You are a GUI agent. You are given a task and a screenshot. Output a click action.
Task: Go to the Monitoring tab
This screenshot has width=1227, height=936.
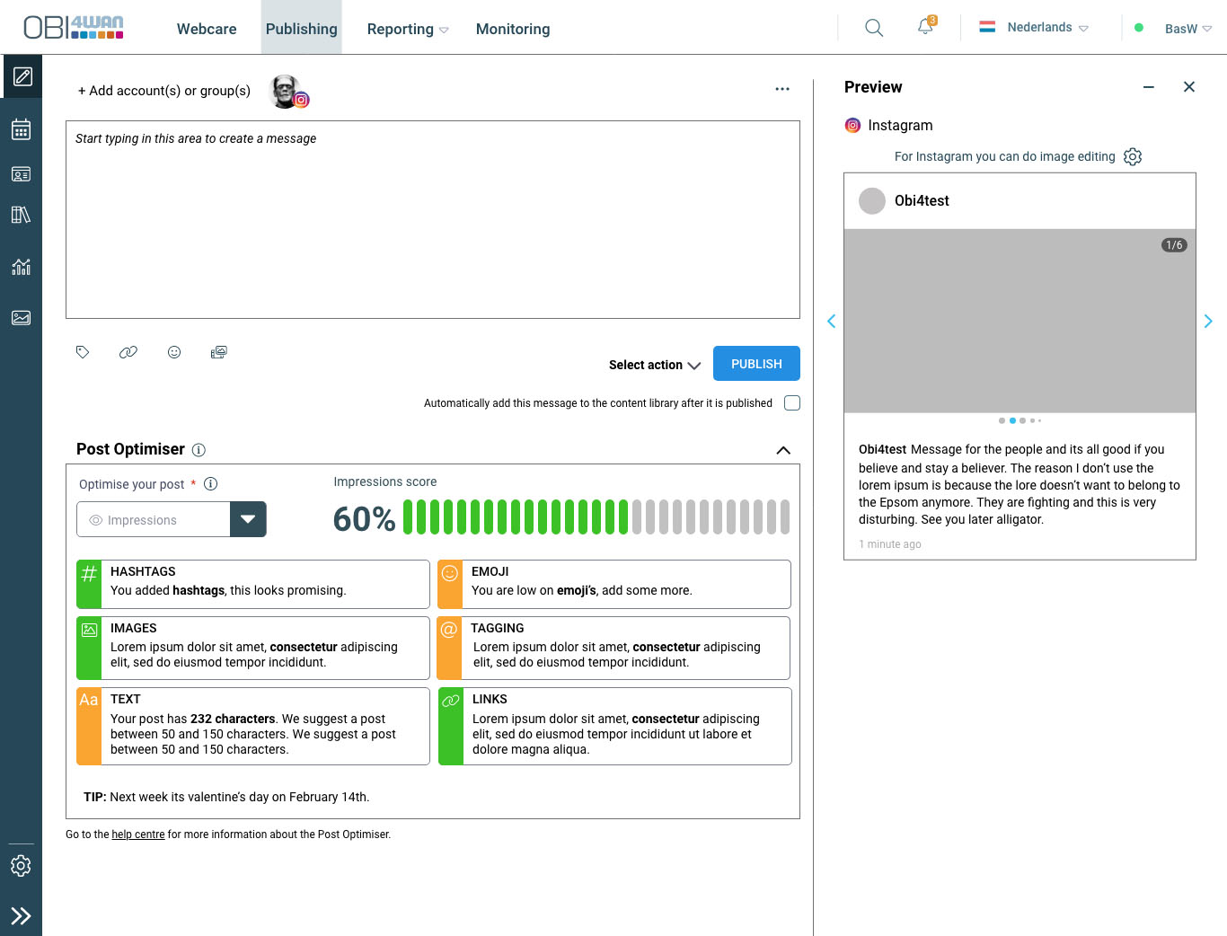(x=513, y=29)
